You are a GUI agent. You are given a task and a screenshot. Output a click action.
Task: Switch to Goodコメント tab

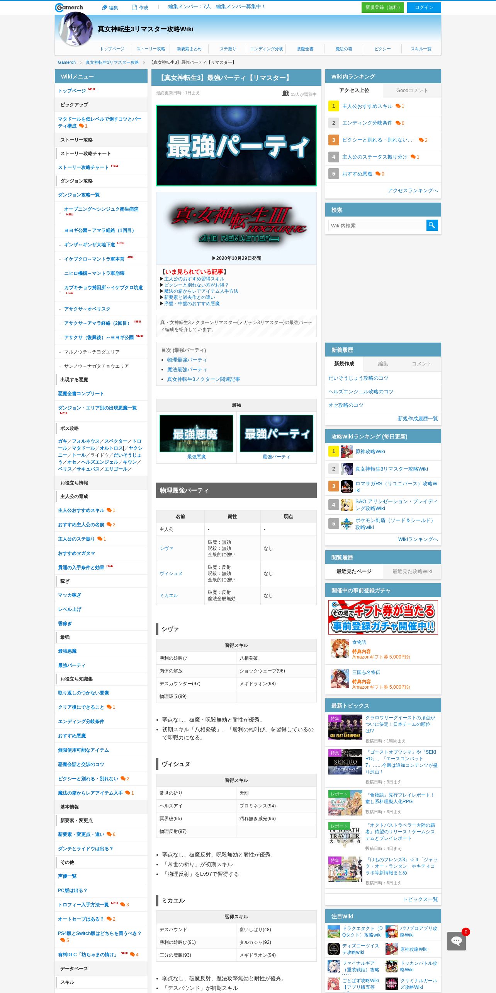tap(412, 90)
